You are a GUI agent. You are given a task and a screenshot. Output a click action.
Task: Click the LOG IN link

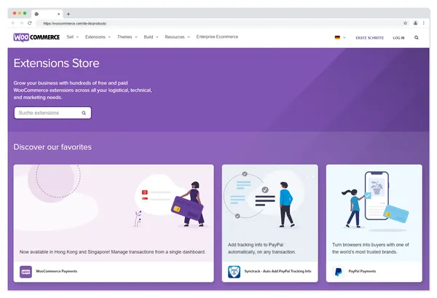pyautogui.click(x=398, y=38)
